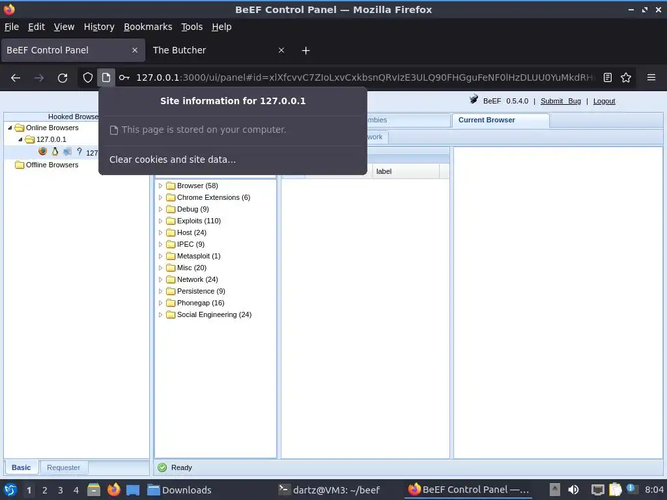Select the Basic tab
This screenshot has width=667, height=500.
[x=21, y=467]
